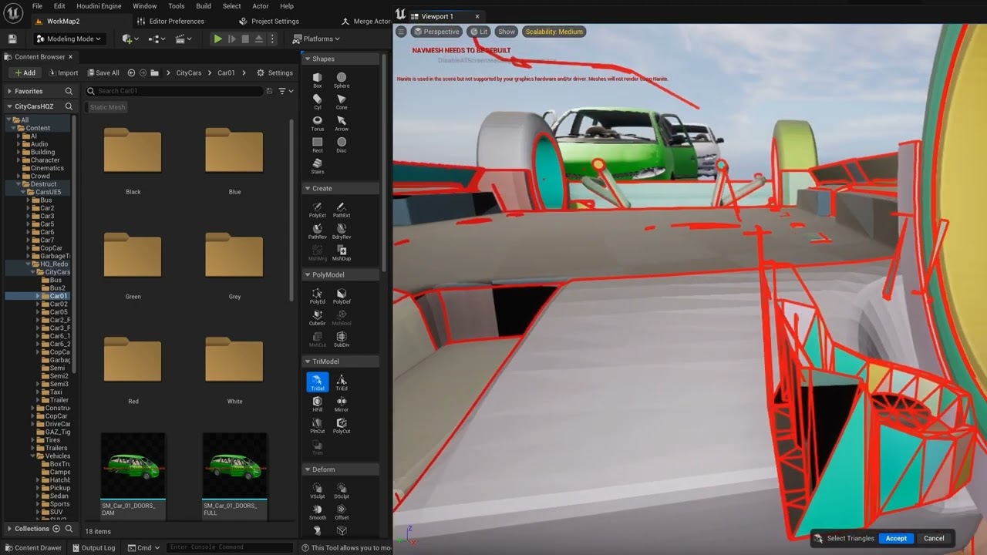Select the Sphere shape tool
Screen dimensions: 987x555
pos(342,80)
